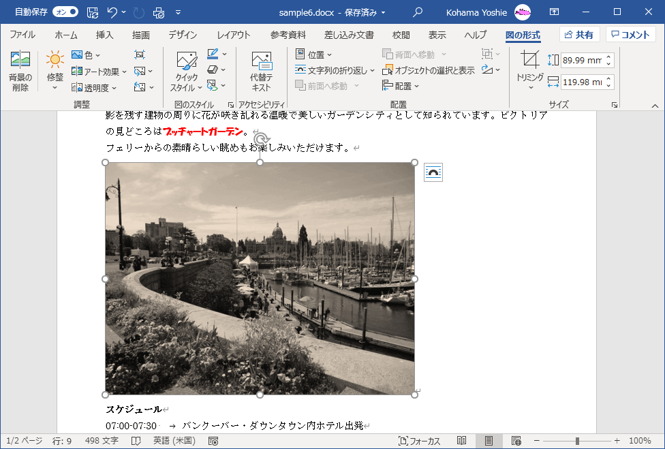
Task: Open the サイズ dialog launcher
Action: (614, 105)
